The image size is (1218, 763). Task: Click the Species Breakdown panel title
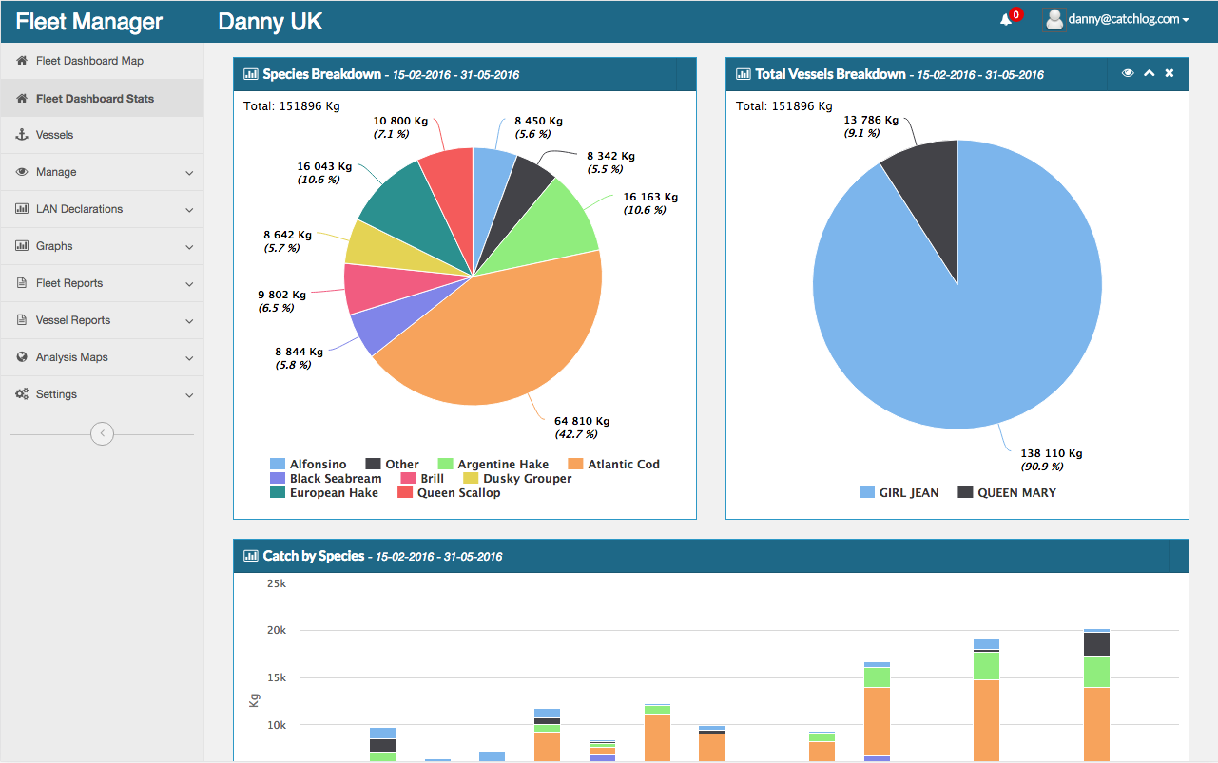click(x=322, y=74)
